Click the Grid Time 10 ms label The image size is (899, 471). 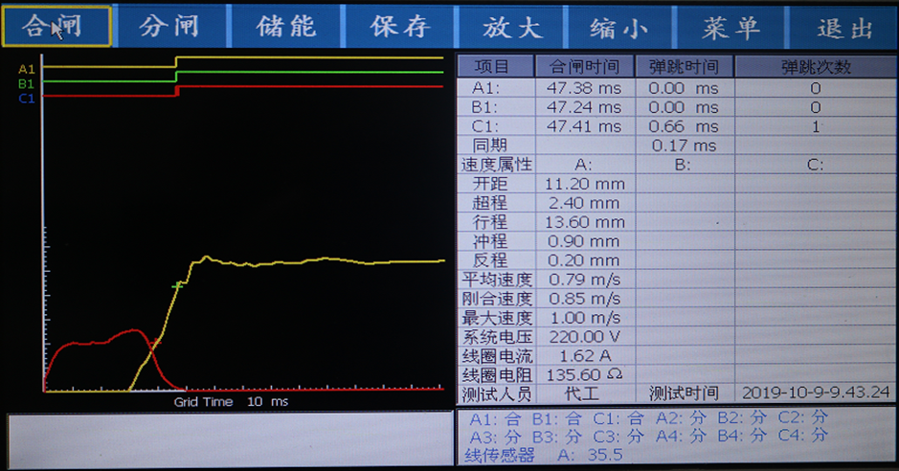(x=230, y=402)
